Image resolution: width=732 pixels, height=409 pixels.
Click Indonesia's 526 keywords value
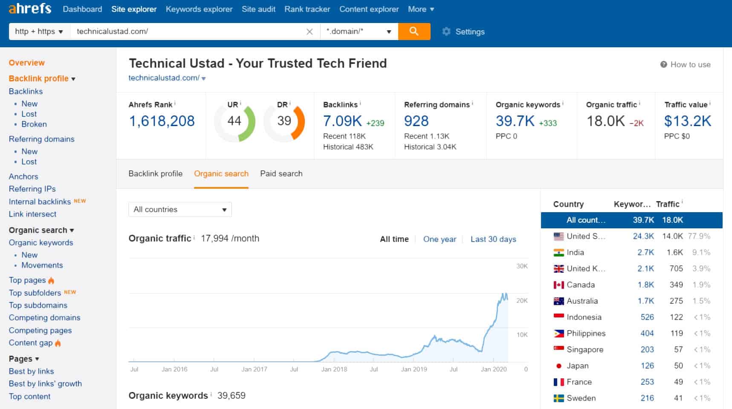(x=647, y=317)
